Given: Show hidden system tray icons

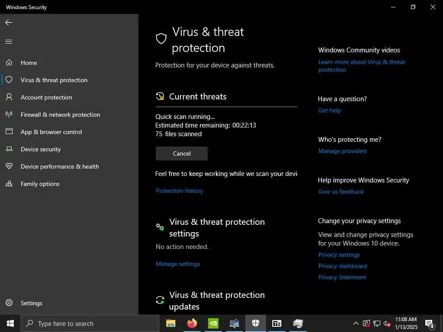Looking at the screenshot, I should pos(356,323).
